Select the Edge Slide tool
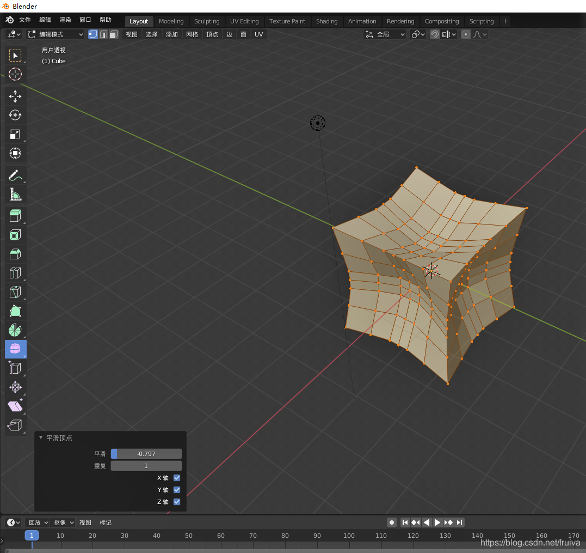Viewport: 586px width, 553px height. coord(15,368)
